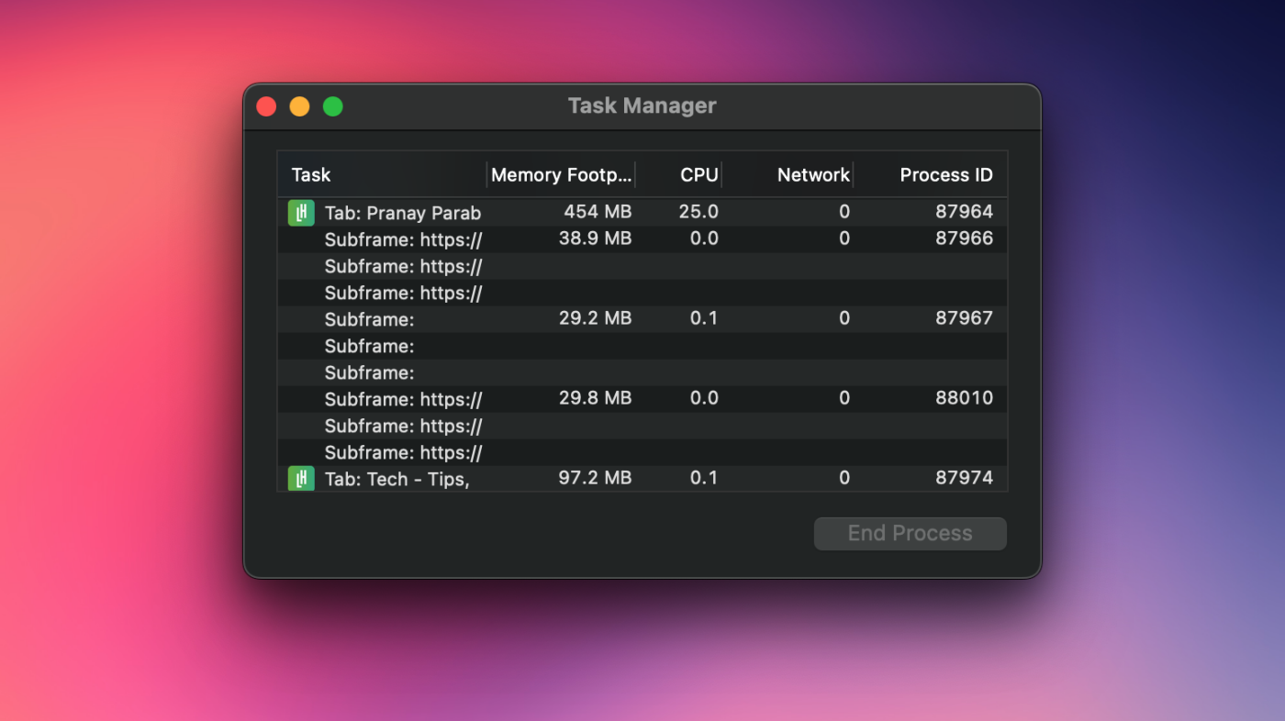The width and height of the screenshot is (1285, 721).
Task: Maximize Task Manager using the green button
Action: [333, 106]
